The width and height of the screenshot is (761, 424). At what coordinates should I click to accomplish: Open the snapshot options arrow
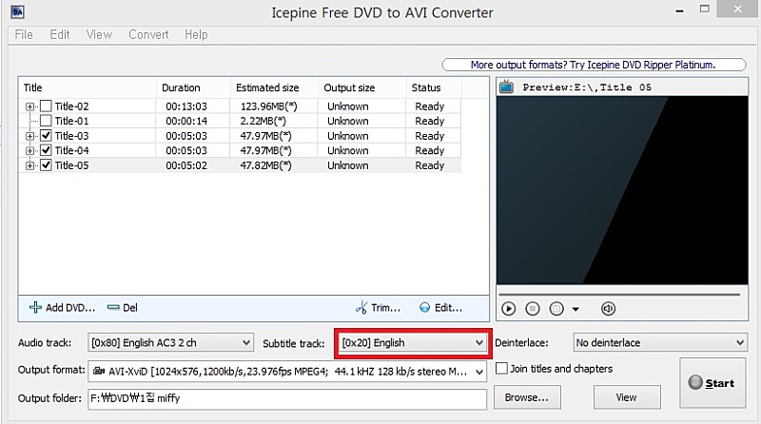(x=576, y=309)
